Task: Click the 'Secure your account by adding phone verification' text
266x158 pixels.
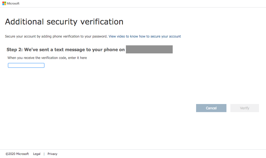Action: [56, 36]
